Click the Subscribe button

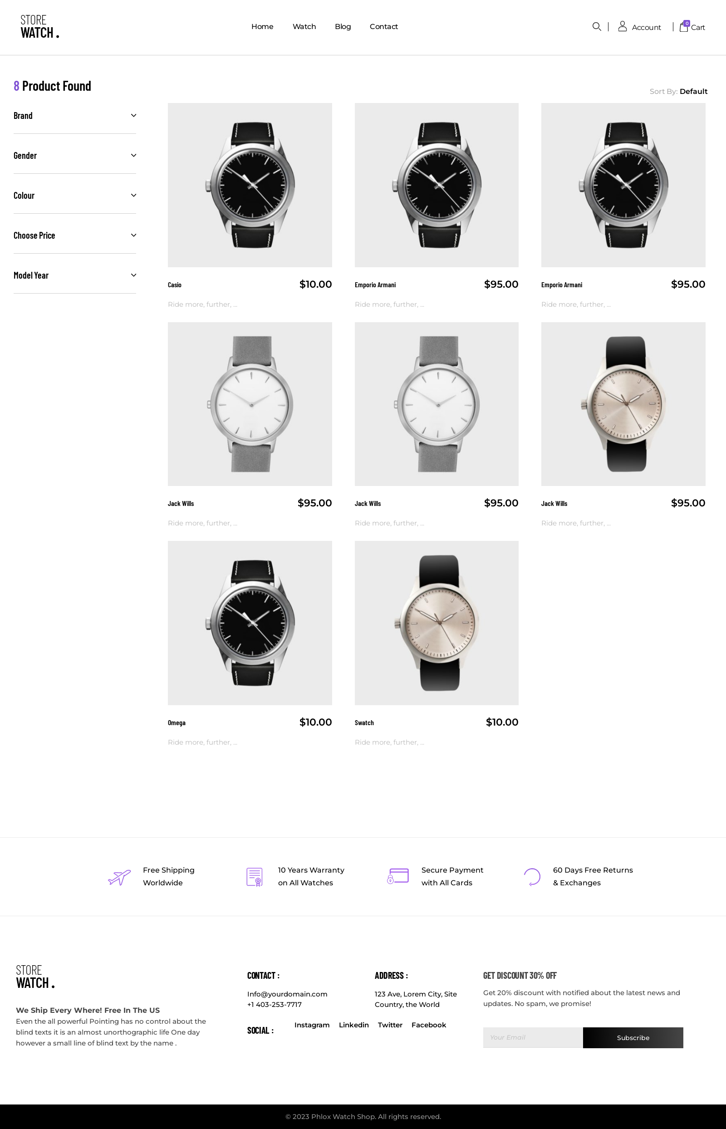[x=633, y=1037]
